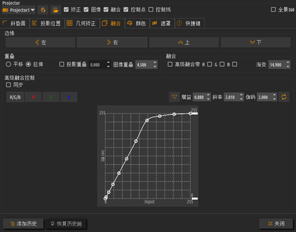
Task: Increase the 图像重叠 value
Action: pyautogui.click(x=155, y=63)
